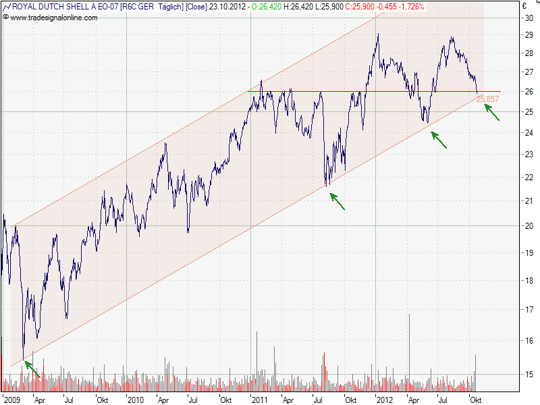The width and height of the screenshot is (540, 405).
Task: Click the 24 price axis label
Action: 529,132
